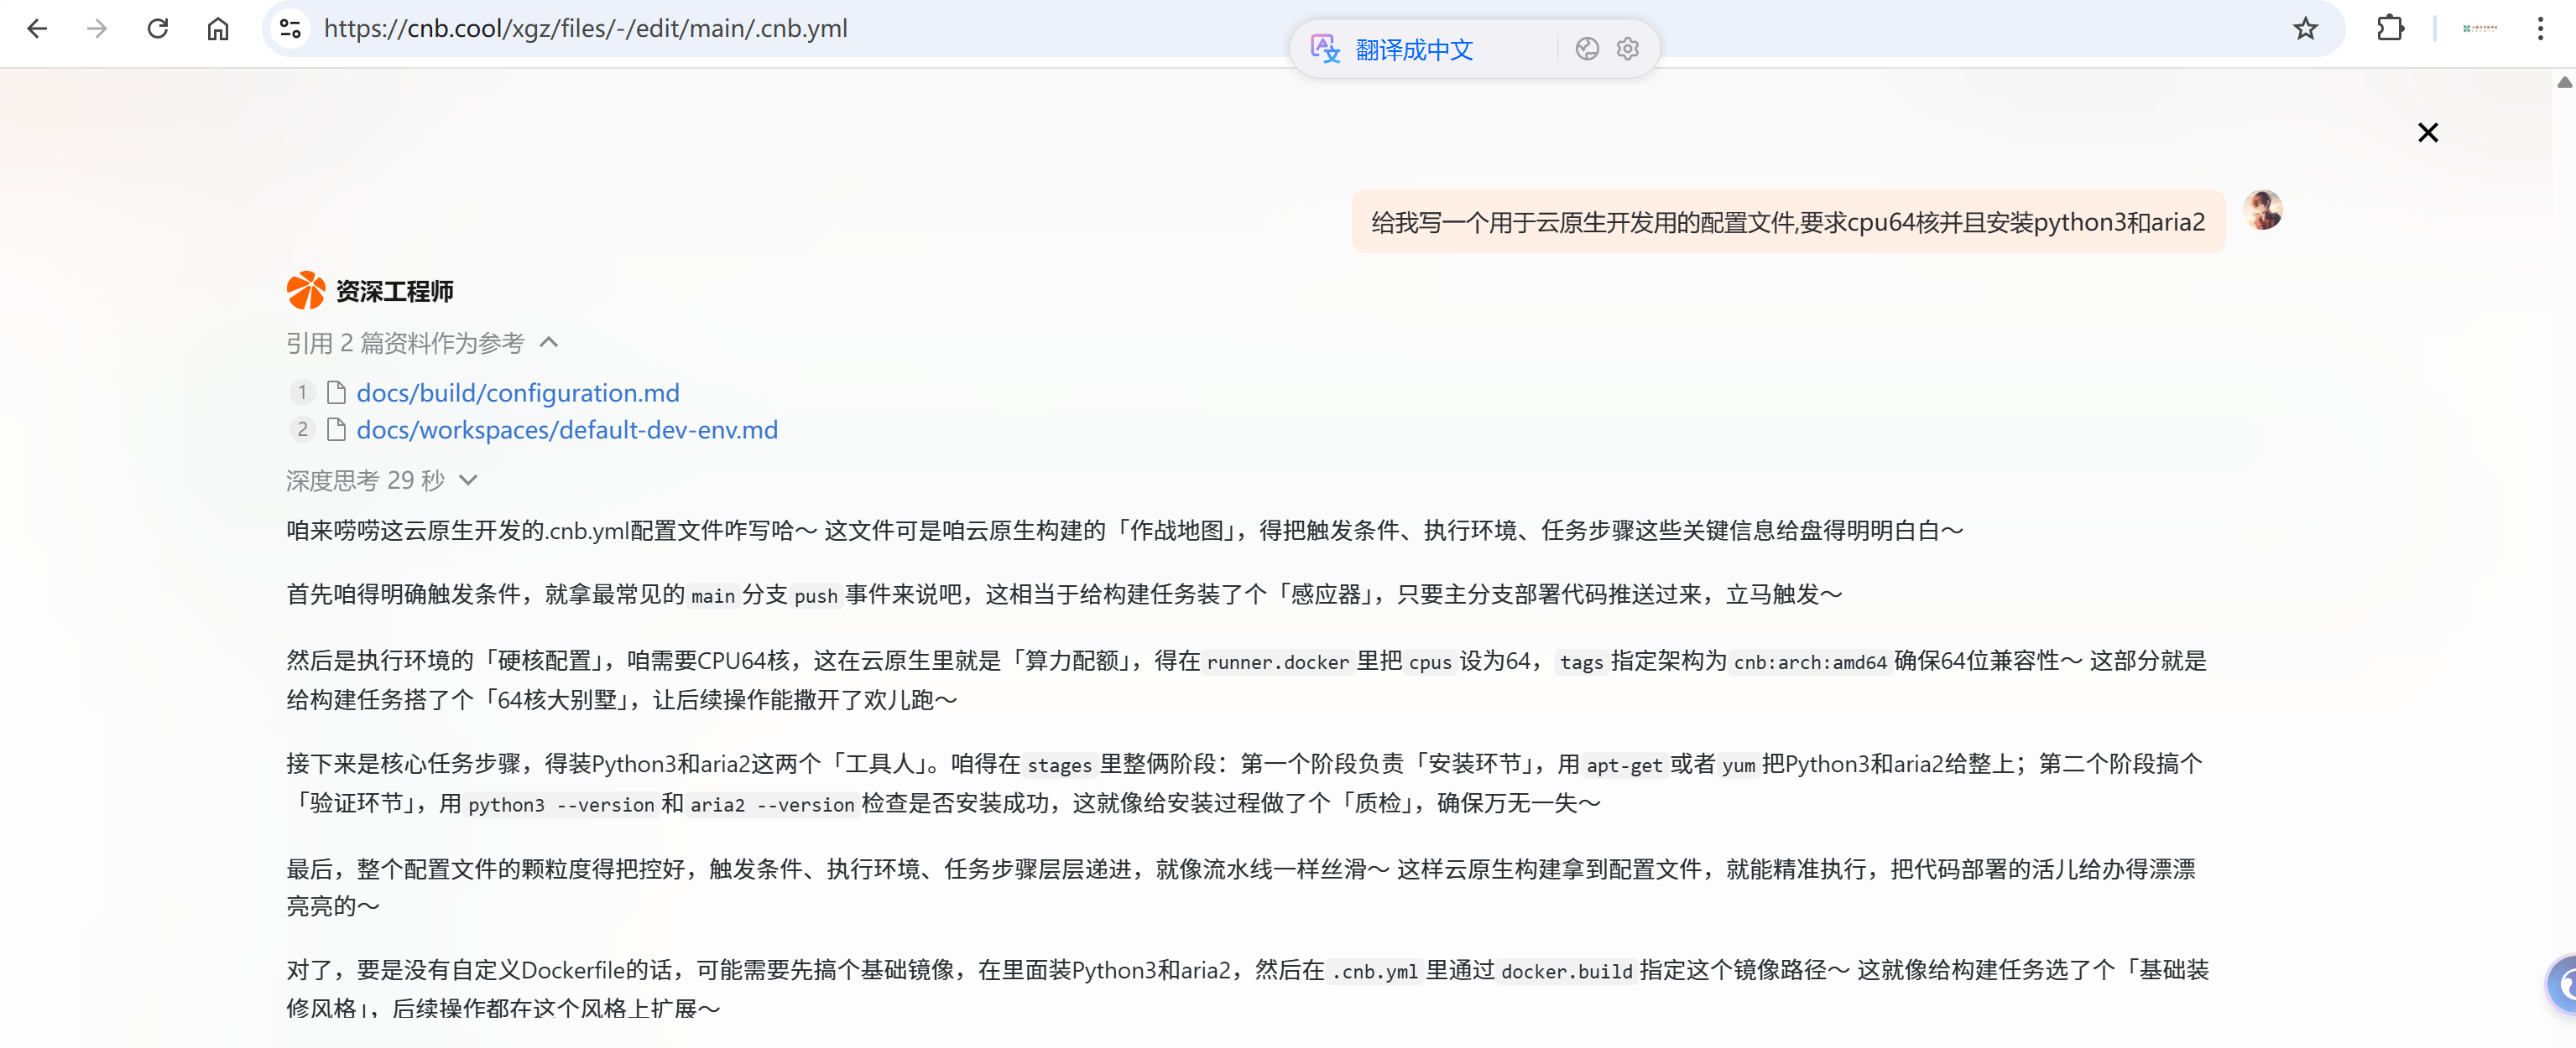Open the docs/workspaces/default-dev-env.md reference
The height and width of the screenshot is (1048, 2576).
(566, 429)
